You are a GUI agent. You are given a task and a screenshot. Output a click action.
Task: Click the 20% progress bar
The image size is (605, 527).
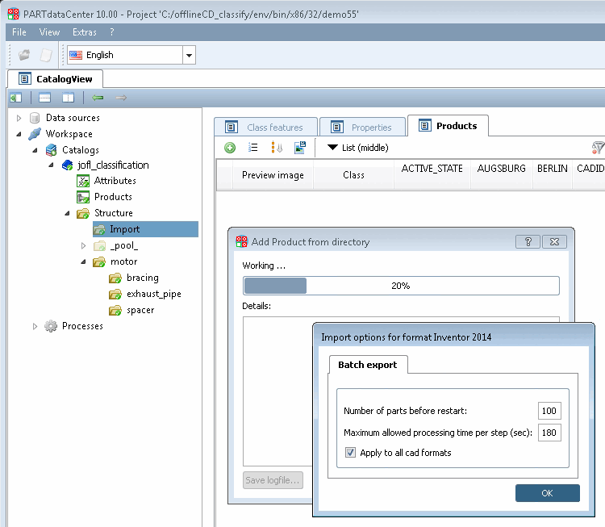coord(401,286)
